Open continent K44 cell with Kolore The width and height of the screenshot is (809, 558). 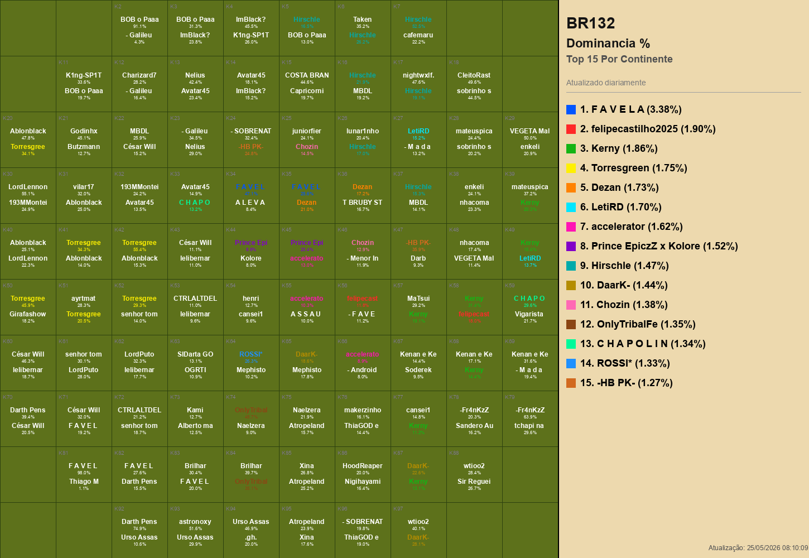[x=251, y=251]
